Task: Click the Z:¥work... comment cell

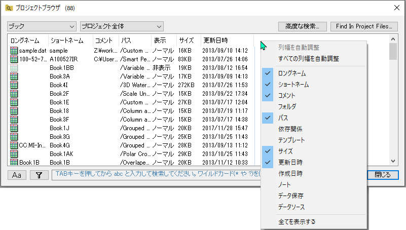Action: coord(105,51)
